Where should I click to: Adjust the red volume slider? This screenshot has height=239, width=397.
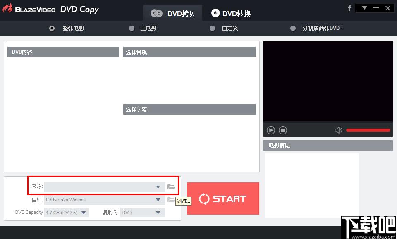click(x=368, y=130)
